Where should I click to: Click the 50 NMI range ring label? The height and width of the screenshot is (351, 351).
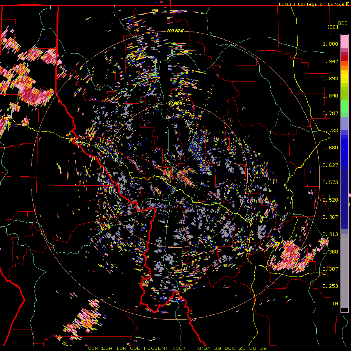click(x=175, y=103)
